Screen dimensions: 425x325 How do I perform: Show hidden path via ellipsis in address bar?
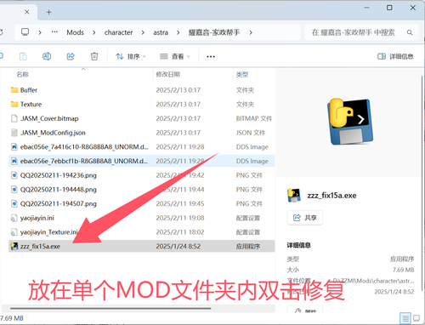(54, 32)
